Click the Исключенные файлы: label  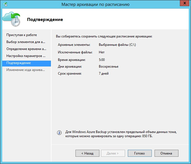[x=75, y=52]
